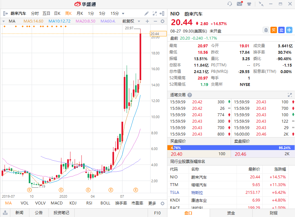Click the blue sell button

281,30
